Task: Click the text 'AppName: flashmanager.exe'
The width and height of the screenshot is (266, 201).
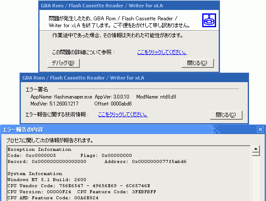Action: pyautogui.click(x=61, y=97)
